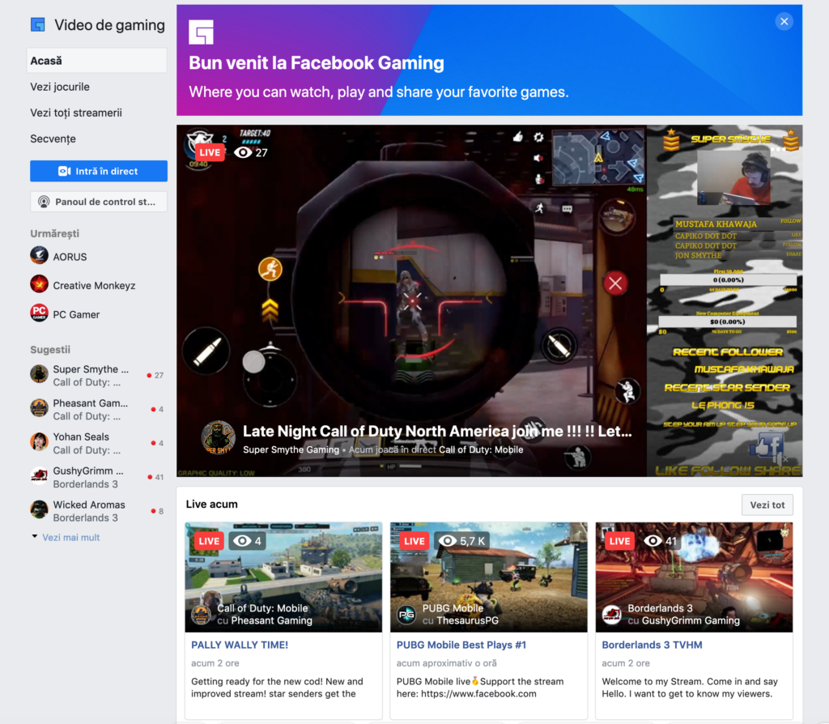This screenshot has width=829, height=724.
Task: Click the viewer count eye icon on featured stream
Action: coord(243,153)
